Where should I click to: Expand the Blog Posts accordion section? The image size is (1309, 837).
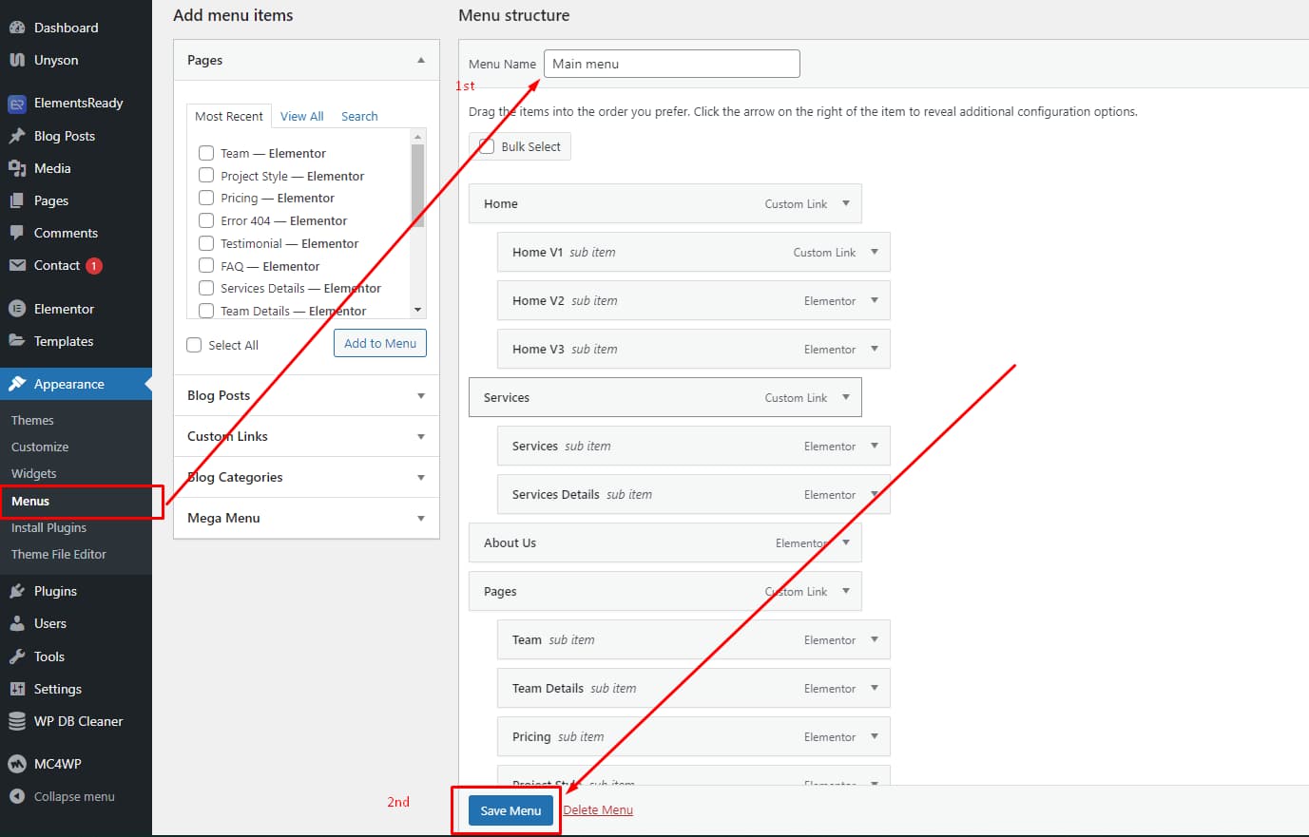point(420,396)
